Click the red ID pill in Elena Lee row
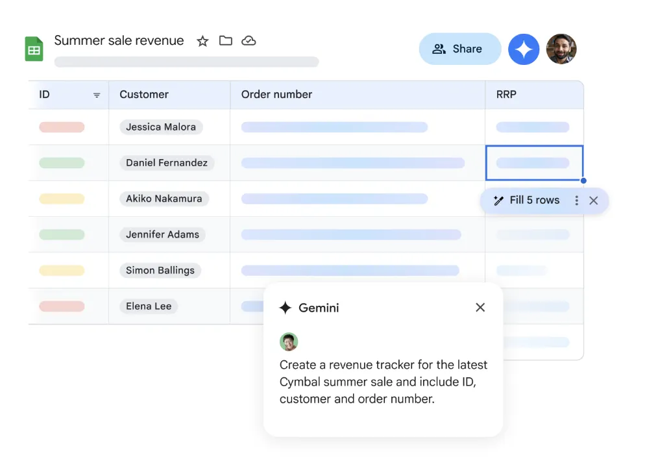 pos(62,306)
